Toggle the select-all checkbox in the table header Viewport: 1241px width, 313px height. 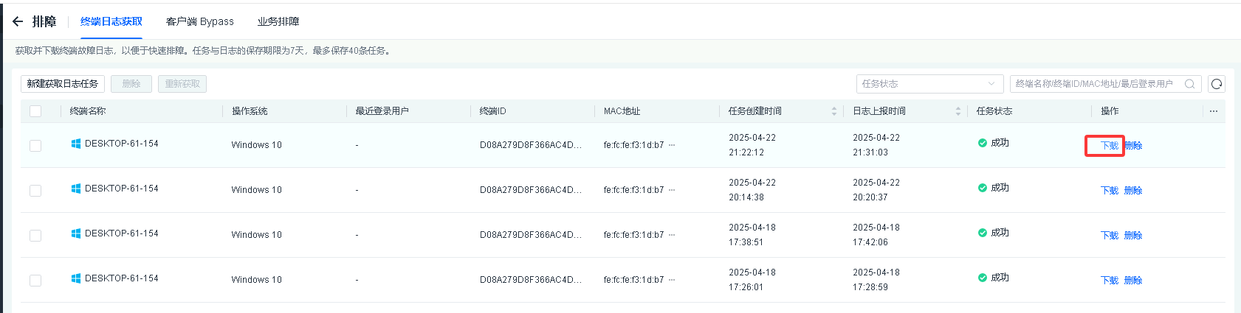point(35,111)
